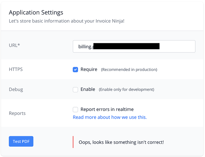Click the URL* field label
Viewport: 205px width, 157px height.
click(14, 45)
